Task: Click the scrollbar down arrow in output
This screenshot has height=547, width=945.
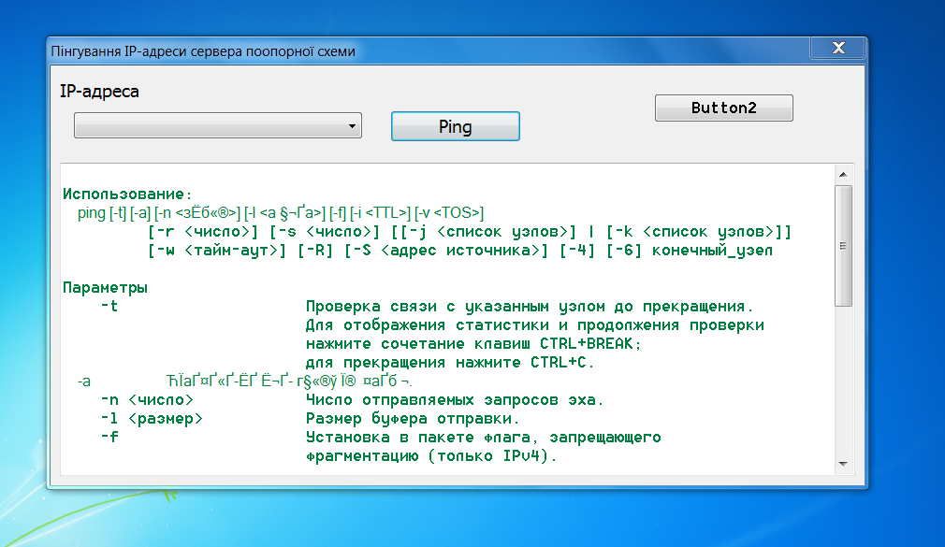Action: point(843,464)
